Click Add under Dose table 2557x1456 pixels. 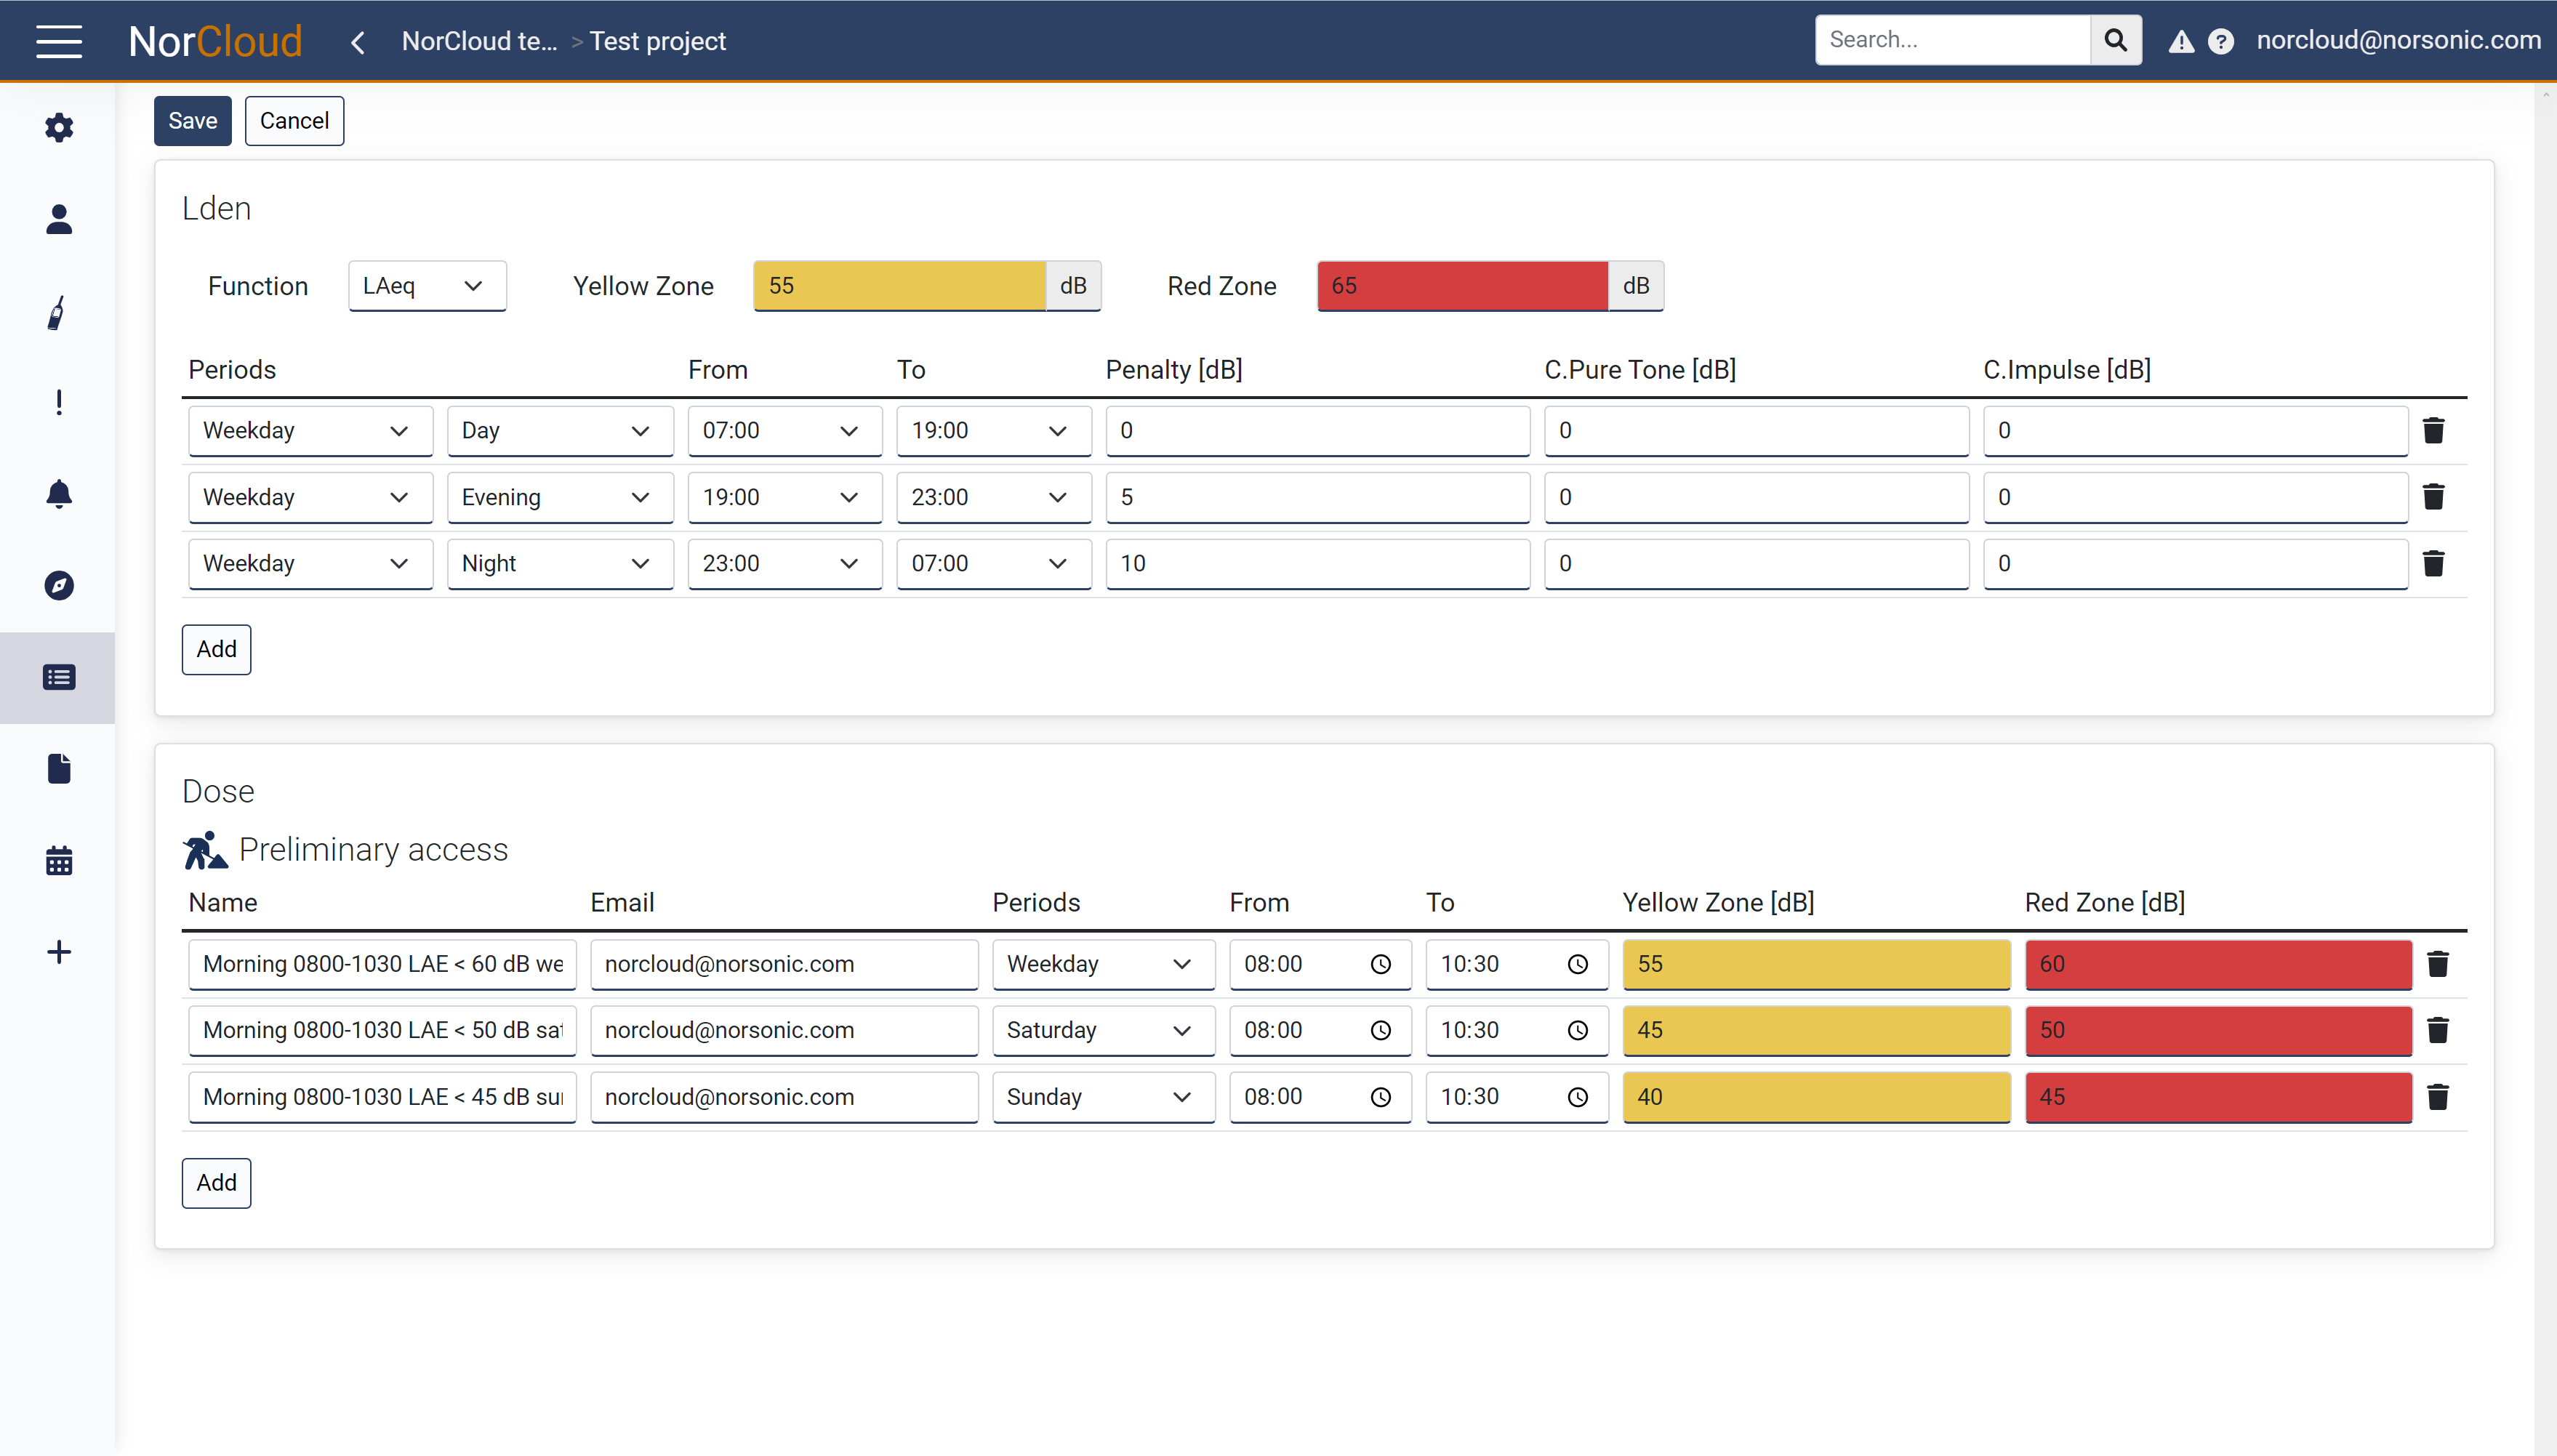(x=216, y=1183)
